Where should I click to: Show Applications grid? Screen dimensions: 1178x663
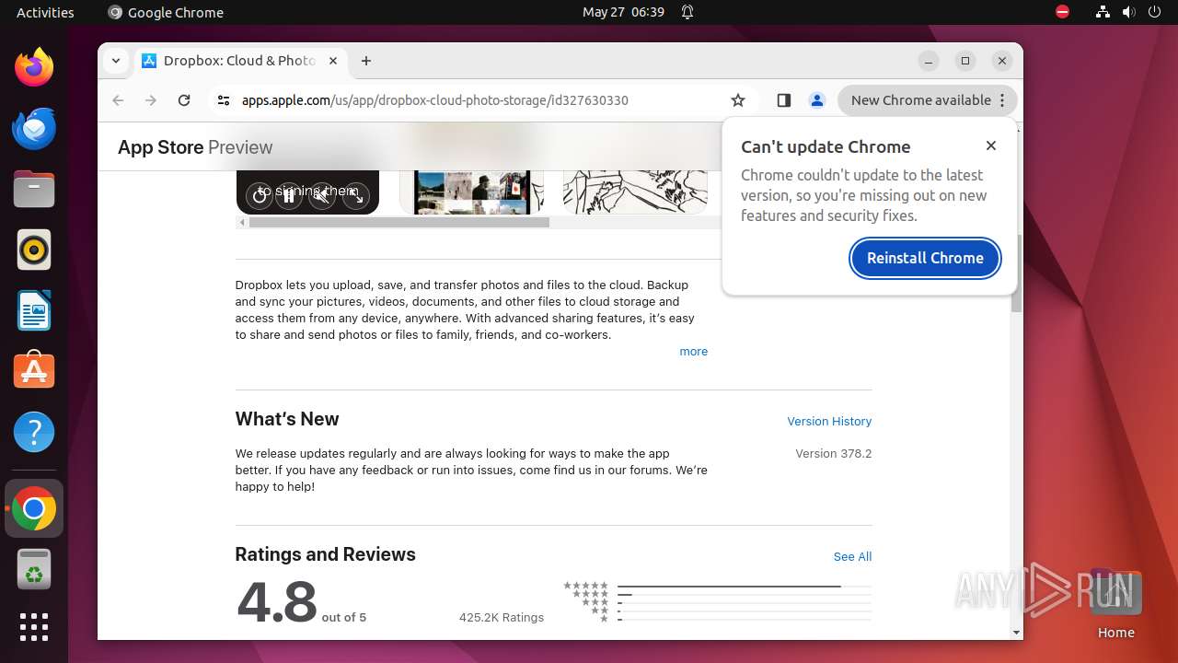(x=34, y=627)
